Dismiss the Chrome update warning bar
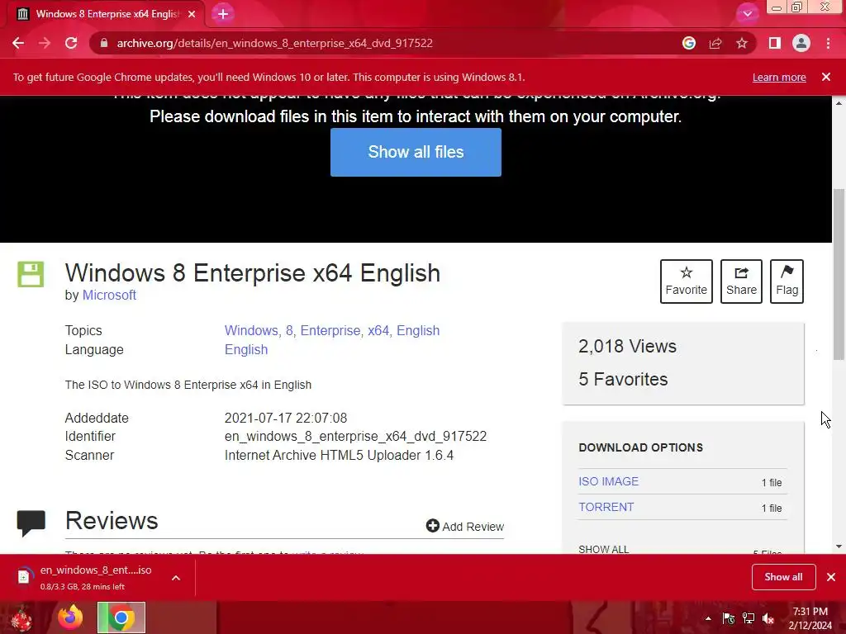Viewport: 846px width, 634px height. pos(826,77)
